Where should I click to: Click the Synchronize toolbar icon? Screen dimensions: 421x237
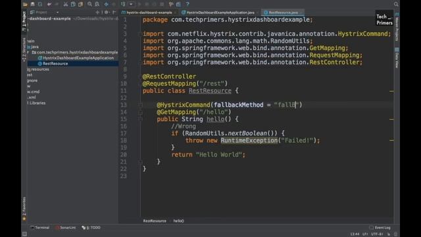click(x=40, y=4)
